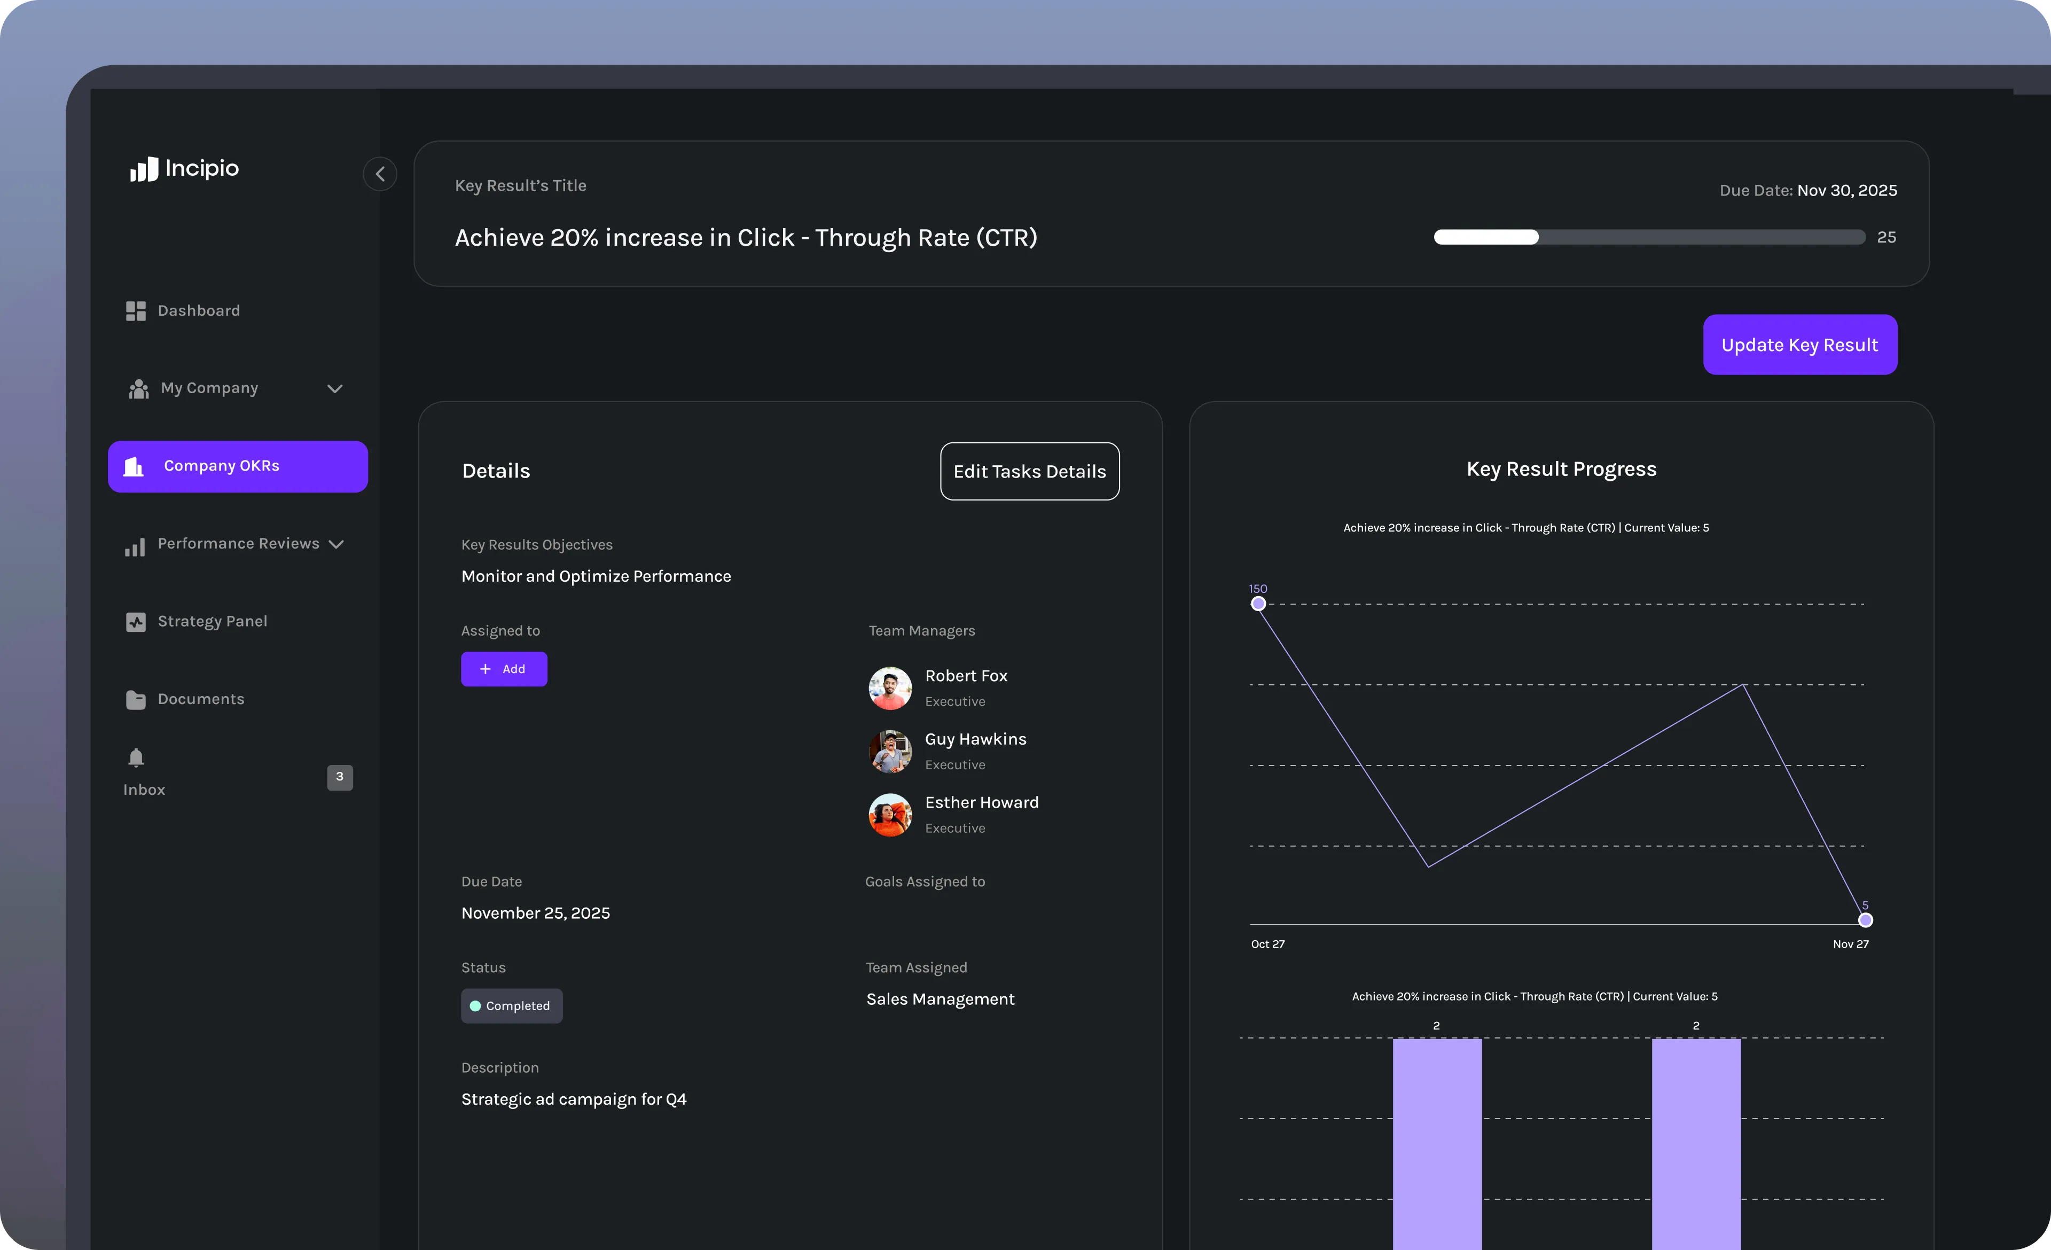Click Robert Fox's avatar thumbnail

tap(890, 688)
